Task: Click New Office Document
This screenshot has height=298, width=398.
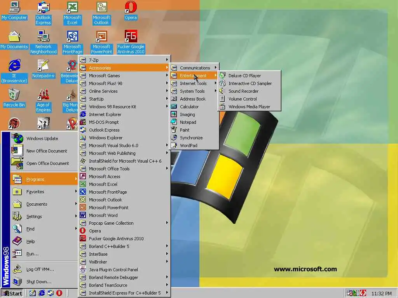Action: [44, 151]
